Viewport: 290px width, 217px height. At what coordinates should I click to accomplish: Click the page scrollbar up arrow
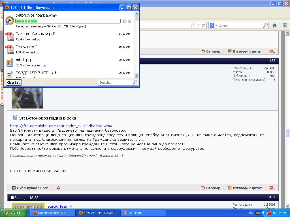coord(288,33)
